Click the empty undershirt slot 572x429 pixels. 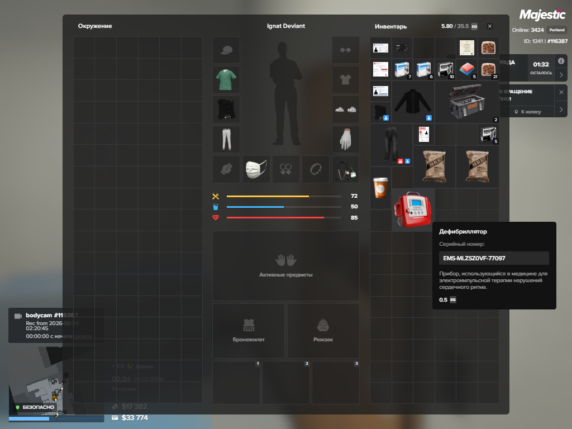coord(345,79)
